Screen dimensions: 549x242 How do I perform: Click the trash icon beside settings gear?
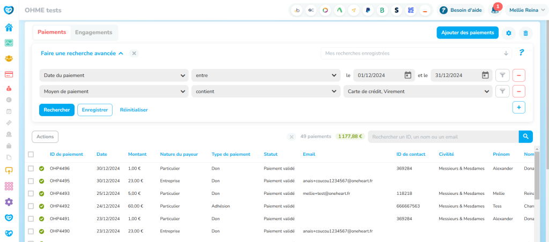pyautogui.click(x=525, y=33)
